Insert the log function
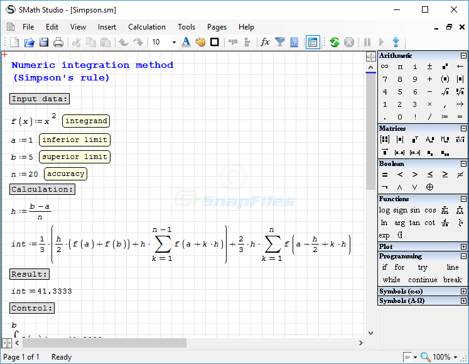This screenshot has width=469, height=364. coord(384,211)
